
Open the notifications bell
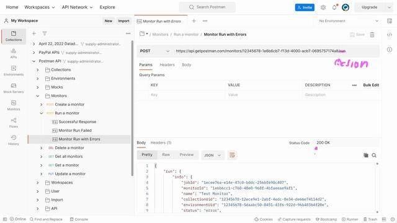tap(334, 7)
